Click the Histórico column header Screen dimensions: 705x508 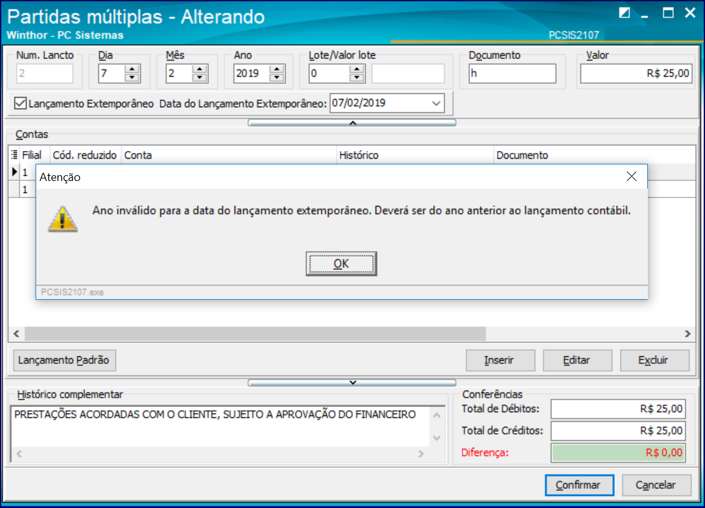coord(415,155)
